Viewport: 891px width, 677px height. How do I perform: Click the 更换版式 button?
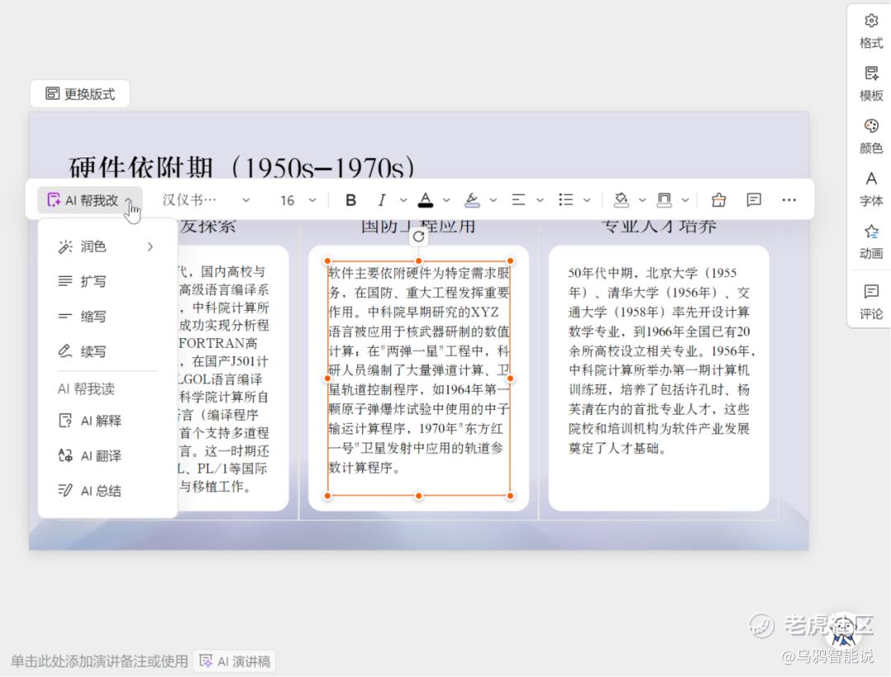pyautogui.click(x=80, y=94)
